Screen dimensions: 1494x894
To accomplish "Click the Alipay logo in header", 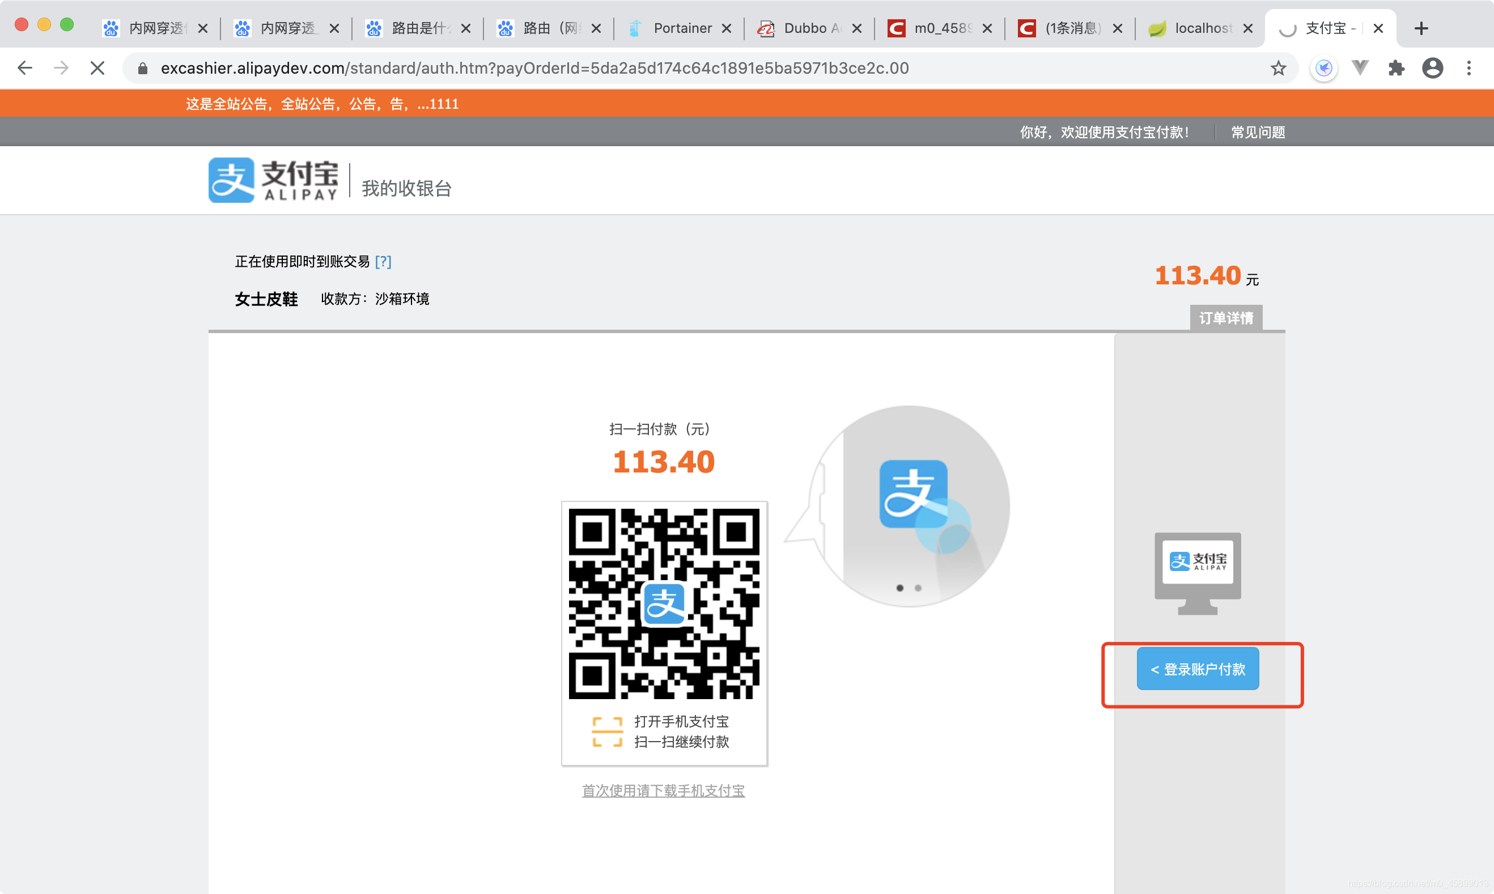I will coord(273,180).
